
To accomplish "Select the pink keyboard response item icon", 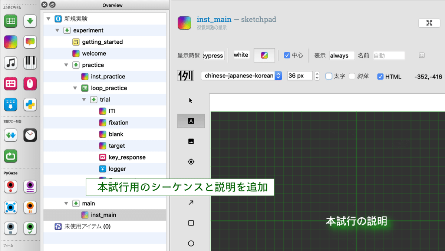I will coord(10,84).
